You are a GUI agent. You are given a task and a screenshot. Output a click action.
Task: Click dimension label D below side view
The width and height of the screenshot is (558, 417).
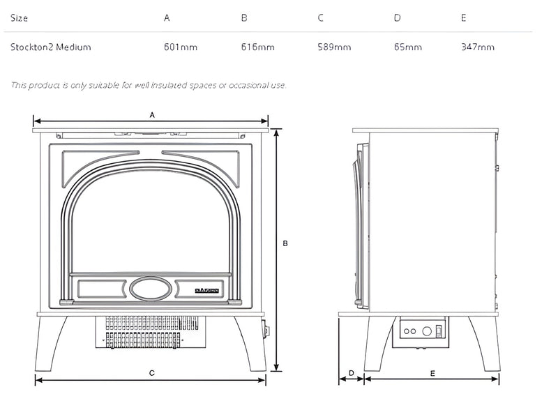tap(351, 373)
